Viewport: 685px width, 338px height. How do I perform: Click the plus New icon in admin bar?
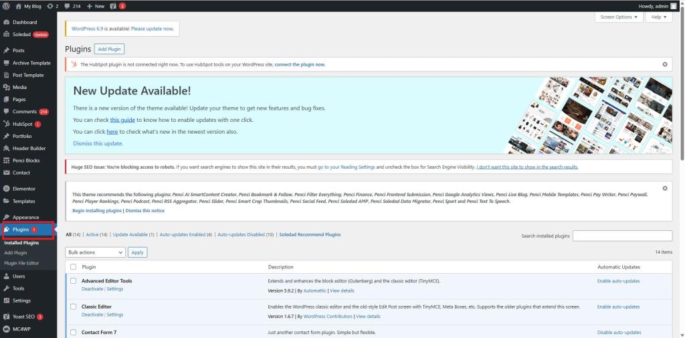tap(90, 6)
